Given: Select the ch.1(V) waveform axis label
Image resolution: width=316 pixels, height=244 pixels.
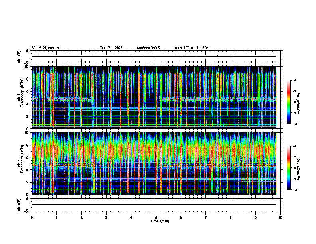Looking at the screenshot, I should point(19,57).
